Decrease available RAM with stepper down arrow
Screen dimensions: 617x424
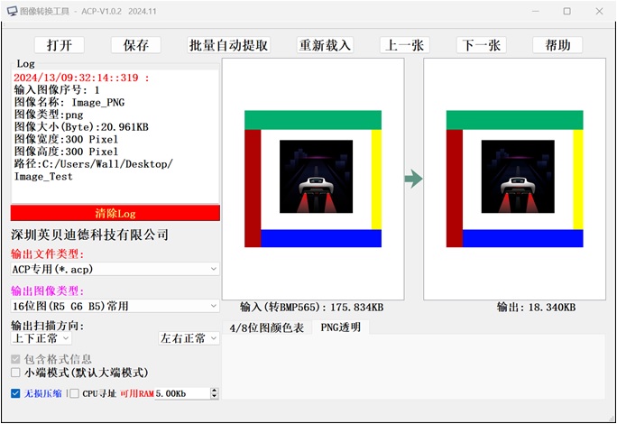click(215, 396)
